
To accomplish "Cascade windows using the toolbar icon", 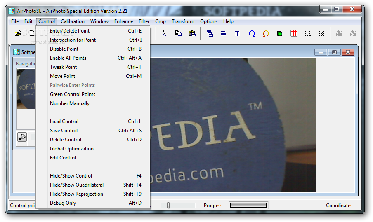I will (210, 33).
